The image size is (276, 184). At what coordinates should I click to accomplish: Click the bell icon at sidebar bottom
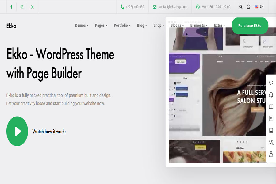tap(271, 154)
